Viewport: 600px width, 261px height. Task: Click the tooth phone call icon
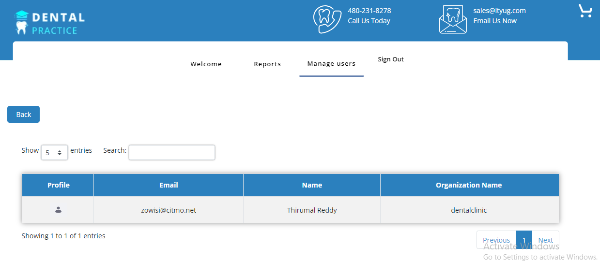point(327,19)
